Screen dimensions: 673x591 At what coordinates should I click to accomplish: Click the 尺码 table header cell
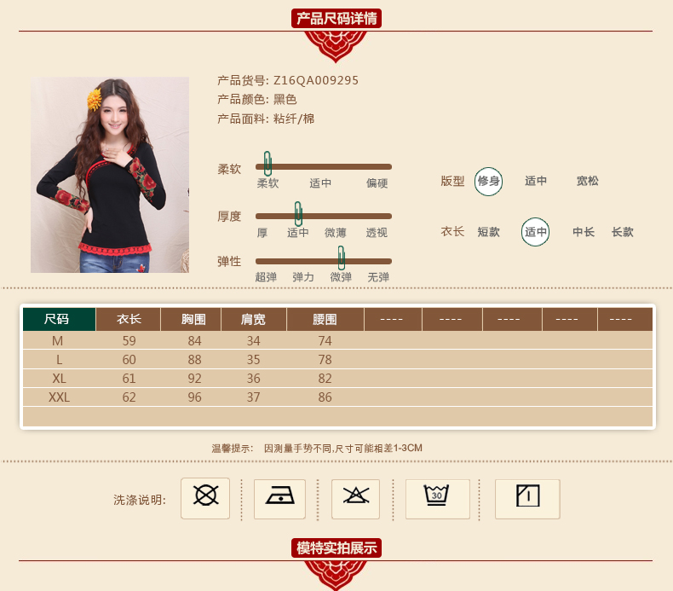(57, 319)
